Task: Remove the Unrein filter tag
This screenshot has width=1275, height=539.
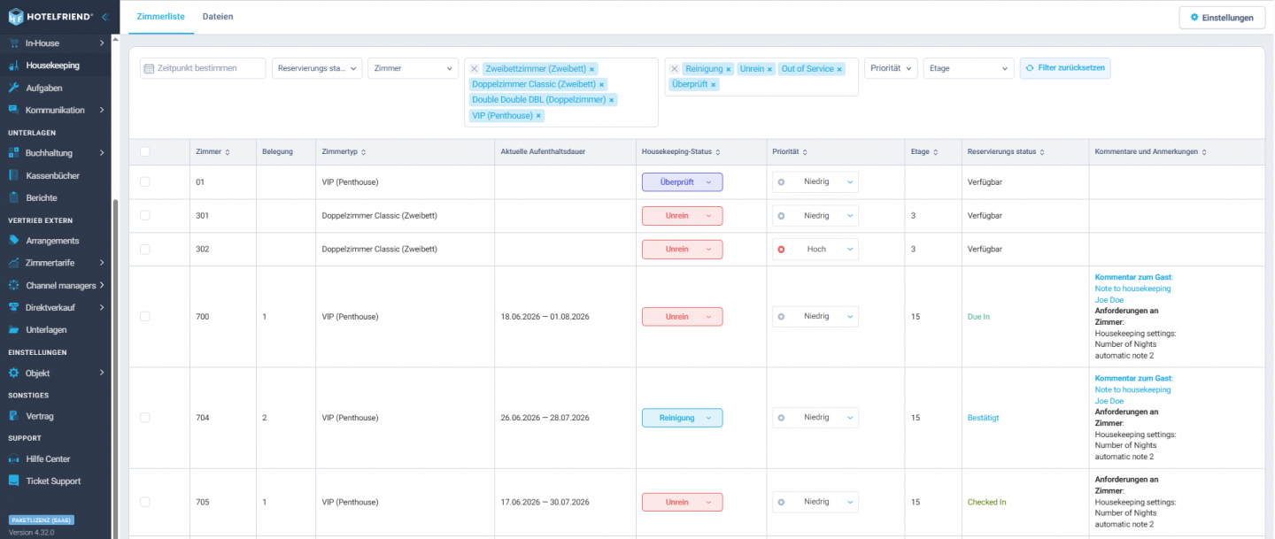Action: (769, 69)
